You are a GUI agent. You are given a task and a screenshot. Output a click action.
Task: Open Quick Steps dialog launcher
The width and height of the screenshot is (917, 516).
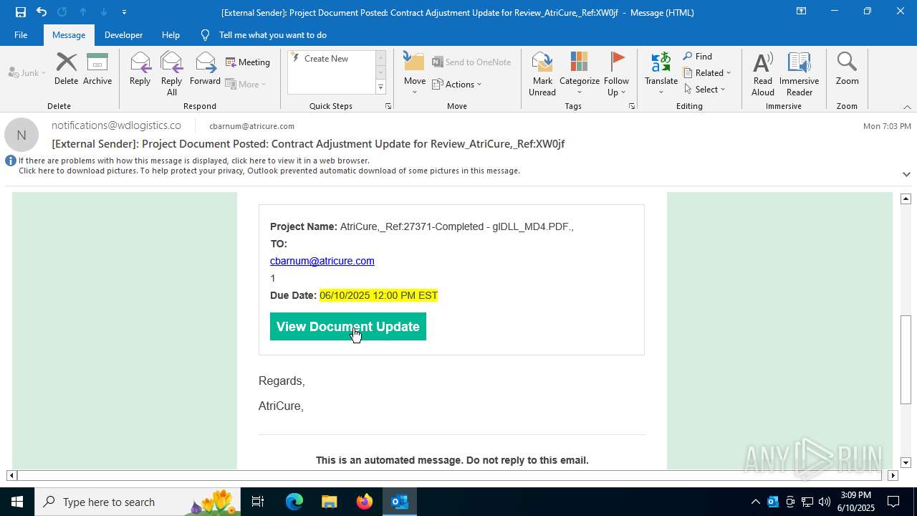tap(388, 106)
